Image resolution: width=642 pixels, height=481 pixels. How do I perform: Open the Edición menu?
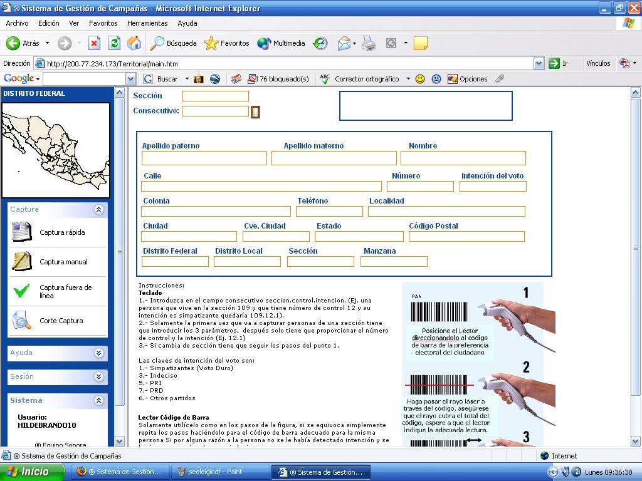click(49, 23)
